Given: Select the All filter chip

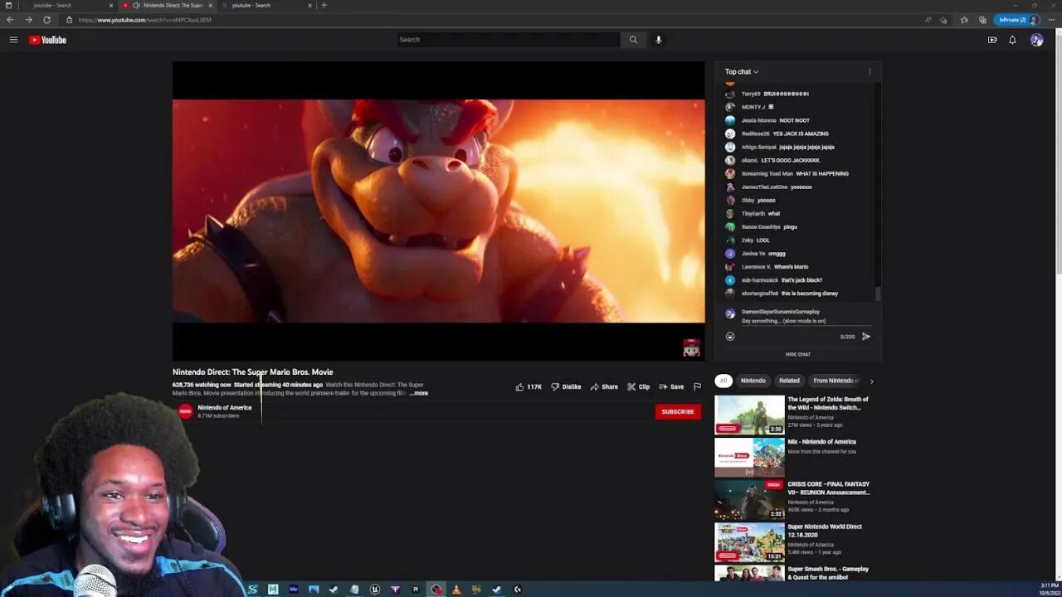Looking at the screenshot, I should point(723,381).
